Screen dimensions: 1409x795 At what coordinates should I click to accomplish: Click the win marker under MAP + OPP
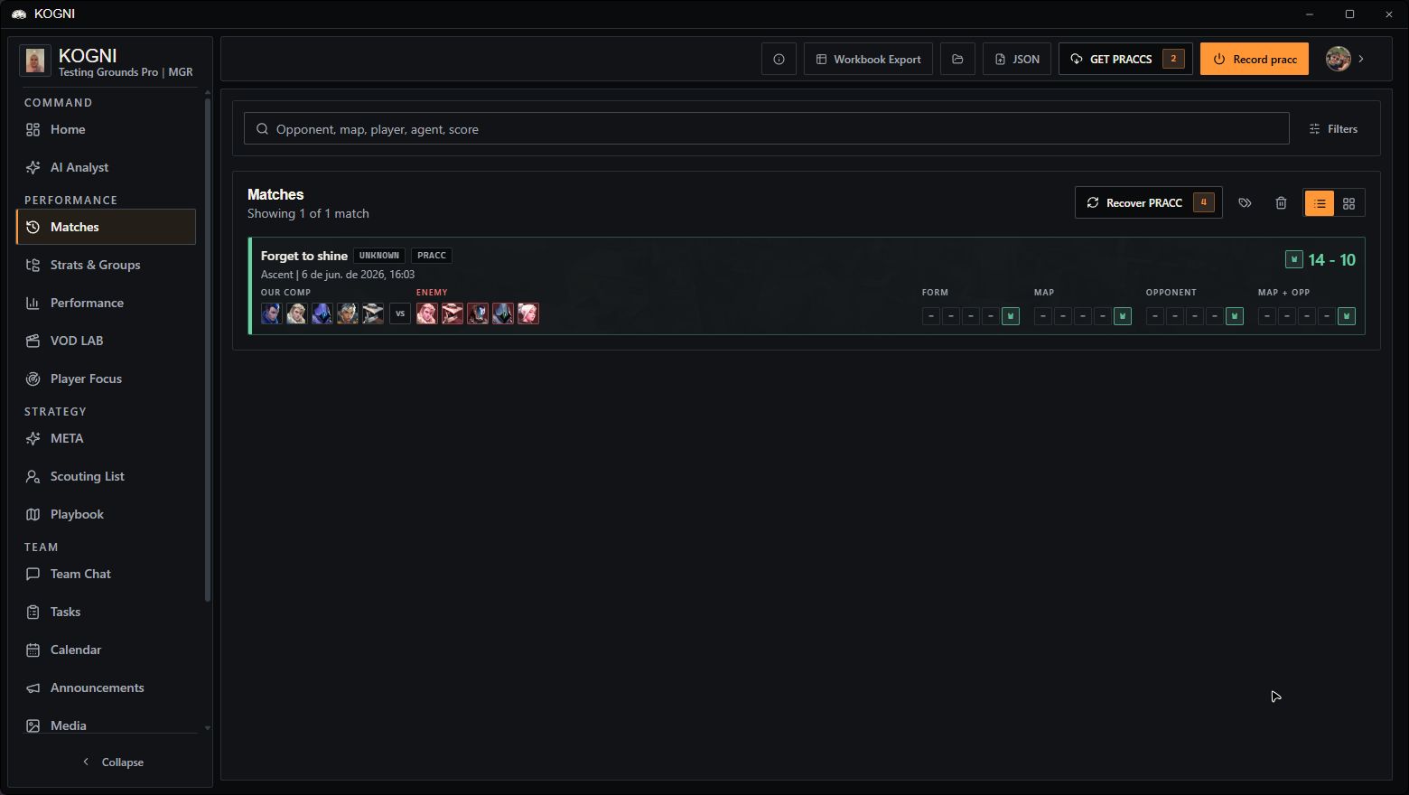pyautogui.click(x=1347, y=316)
